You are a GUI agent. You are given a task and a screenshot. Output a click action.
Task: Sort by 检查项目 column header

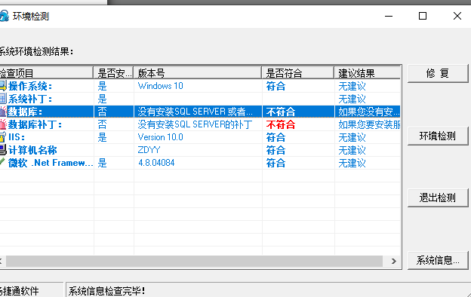(46, 73)
